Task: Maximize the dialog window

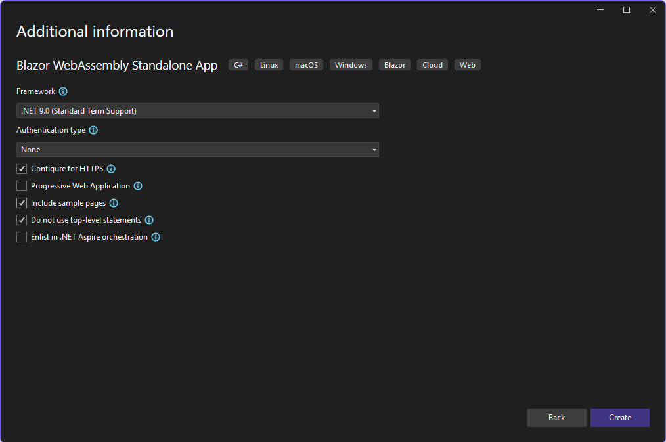Action: [x=627, y=10]
